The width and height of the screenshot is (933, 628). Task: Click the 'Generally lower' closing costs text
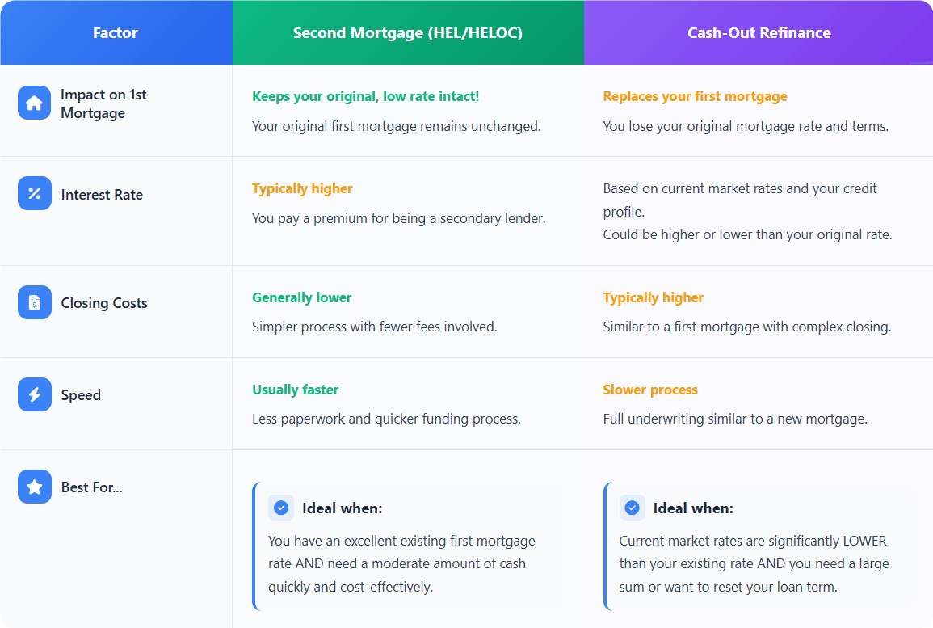tap(301, 297)
